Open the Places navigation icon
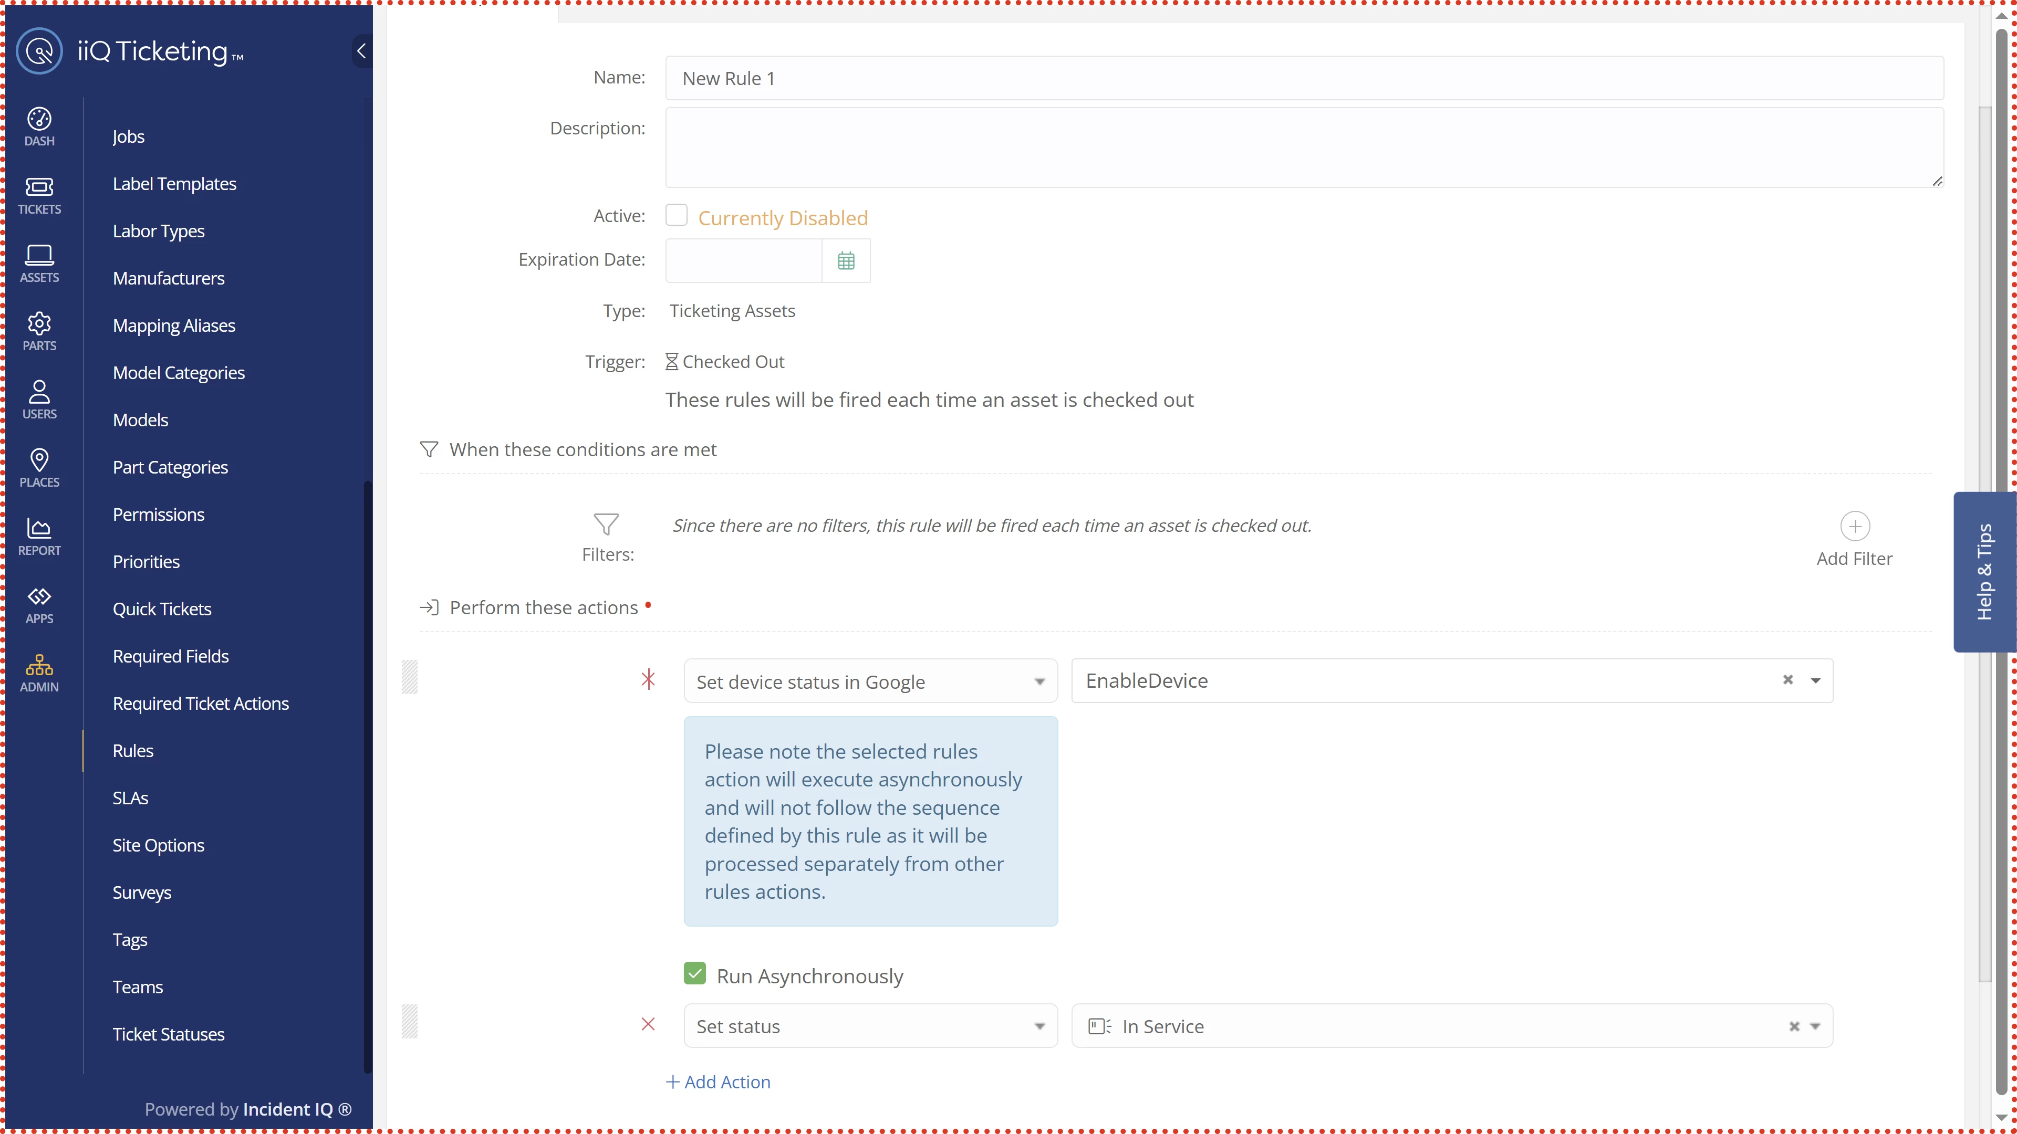The width and height of the screenshot is (2017, 1134). (39, 468)
